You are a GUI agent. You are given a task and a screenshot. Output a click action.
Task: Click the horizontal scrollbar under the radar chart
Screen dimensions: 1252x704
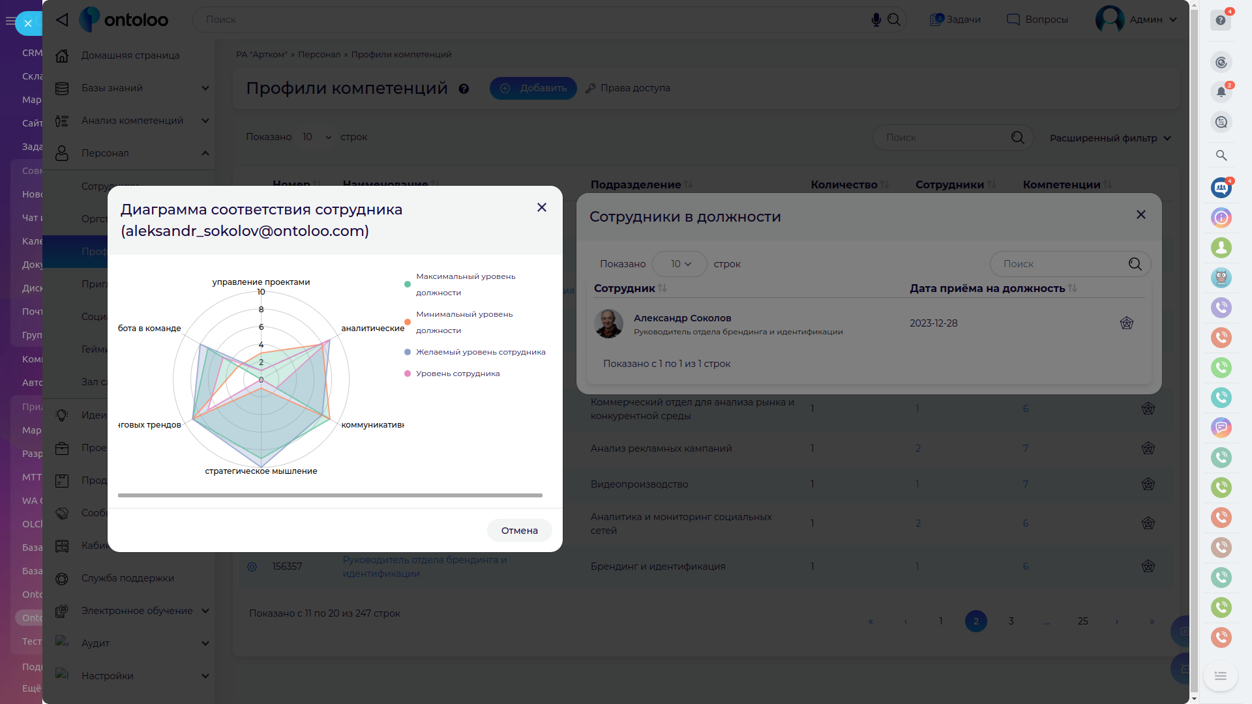(330, 495)
